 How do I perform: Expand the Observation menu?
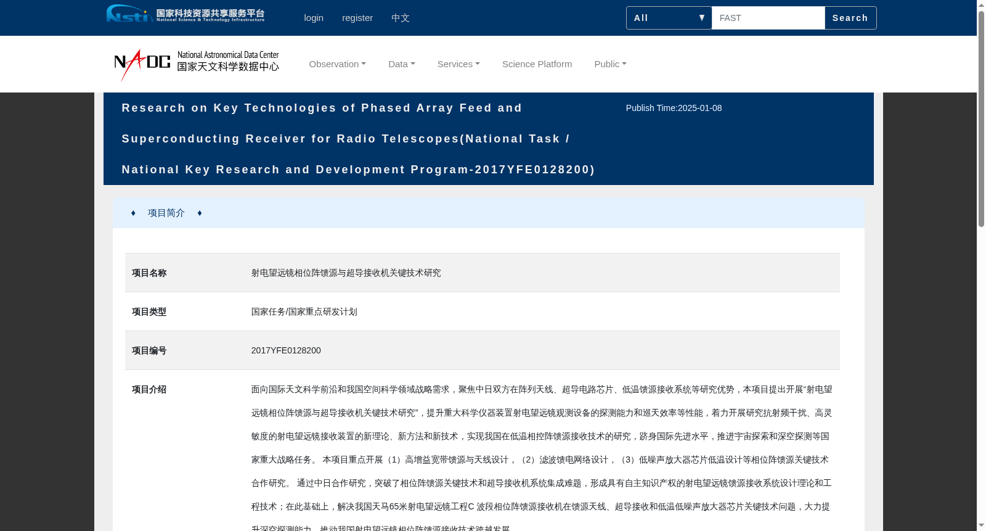click(x=338, y=64)
